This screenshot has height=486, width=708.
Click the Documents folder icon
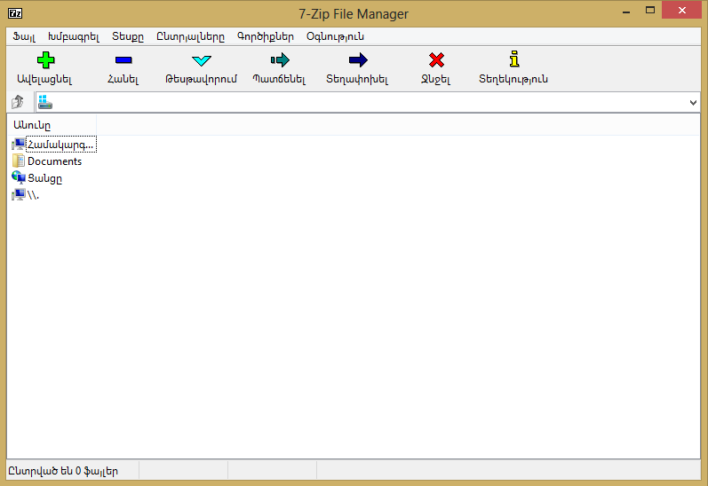pos(19,161)
